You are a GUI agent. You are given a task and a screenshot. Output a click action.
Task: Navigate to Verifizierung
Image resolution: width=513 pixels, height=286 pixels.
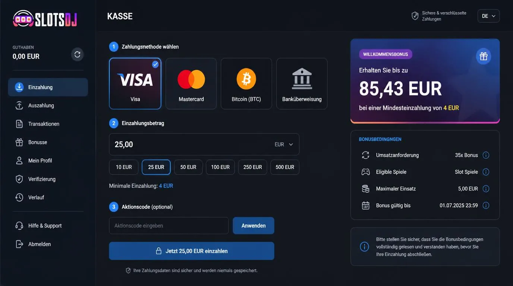coord(48,179)
